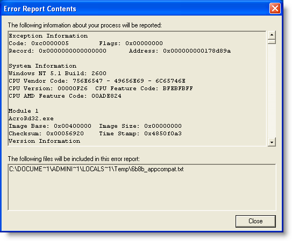Click exception code 0xc0000005

click(50, 43)
